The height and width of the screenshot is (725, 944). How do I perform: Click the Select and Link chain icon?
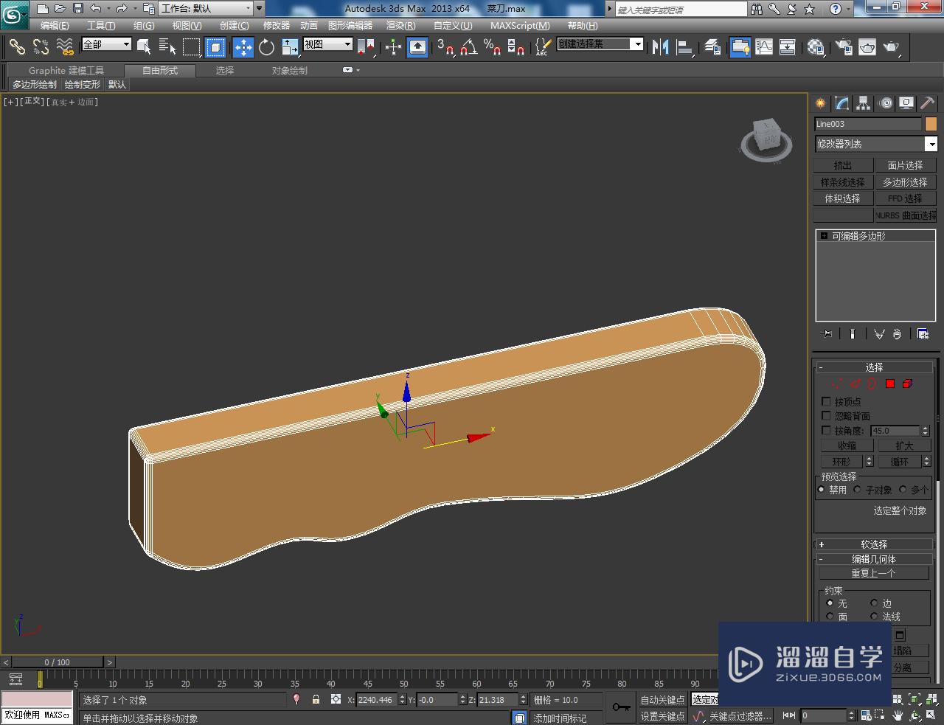coord(17,47)
